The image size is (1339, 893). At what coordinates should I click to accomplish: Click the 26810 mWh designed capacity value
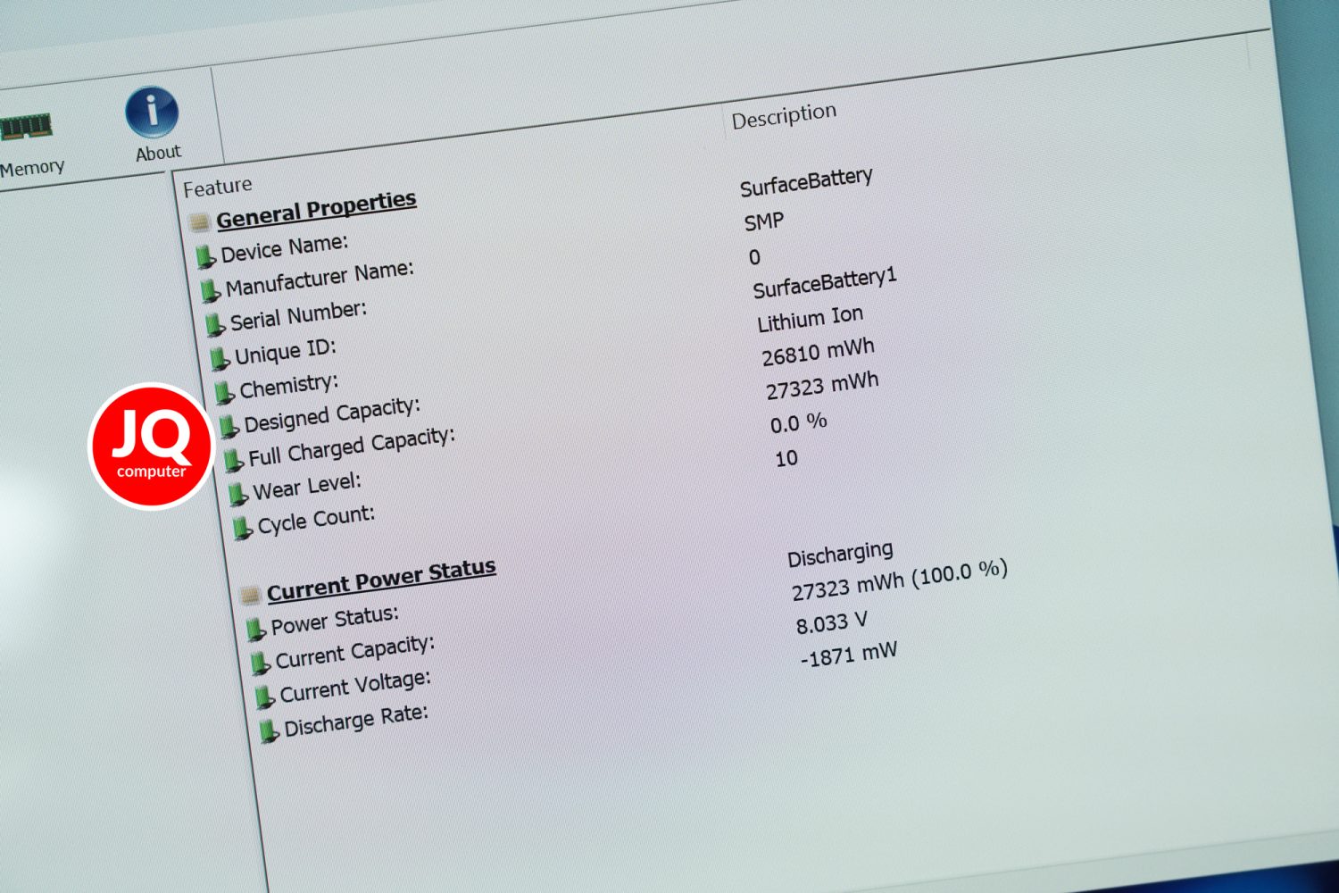pyautogui.click(x=819, y=352)
